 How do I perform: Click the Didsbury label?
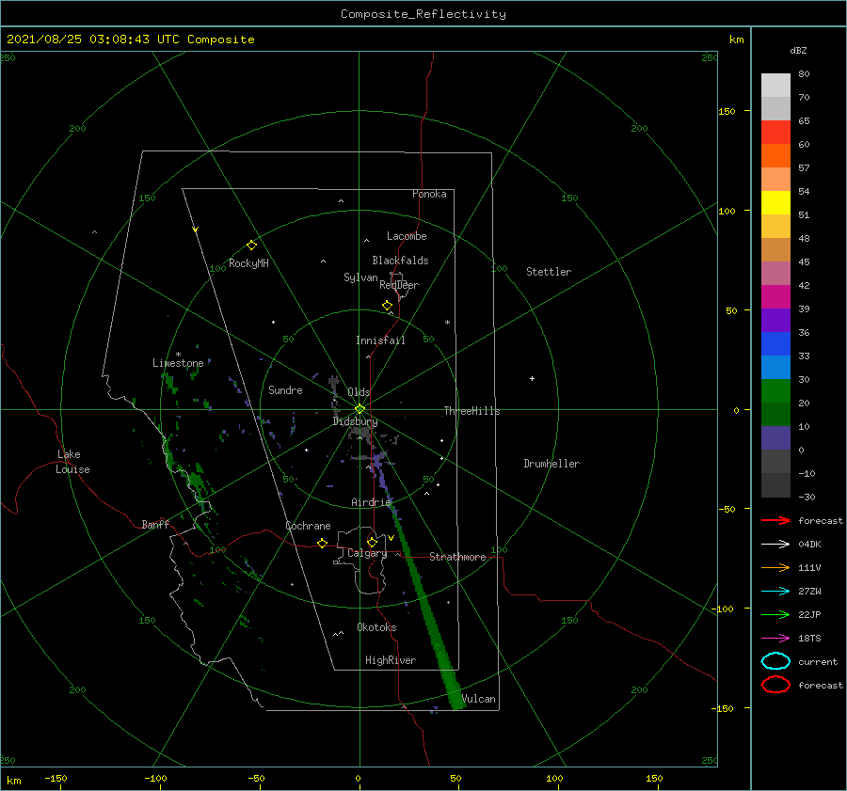pos(355,421)
